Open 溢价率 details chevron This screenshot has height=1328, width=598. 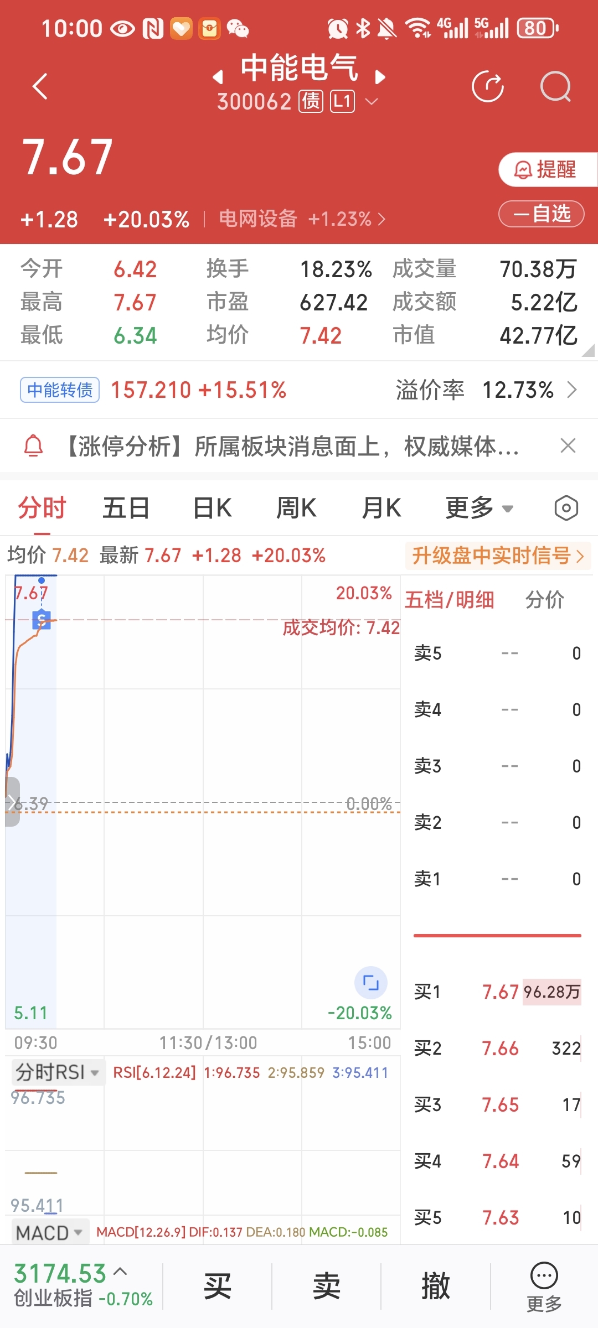click(x=573, y=390)
